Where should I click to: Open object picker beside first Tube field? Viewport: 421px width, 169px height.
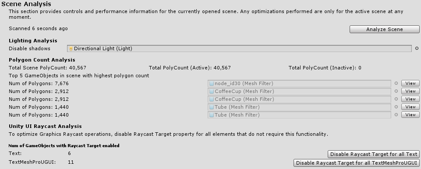[x=396, y=107]
